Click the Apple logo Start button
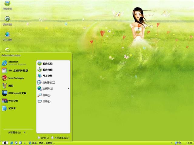This screenshot has height=145, width=194. coord(5,143)
